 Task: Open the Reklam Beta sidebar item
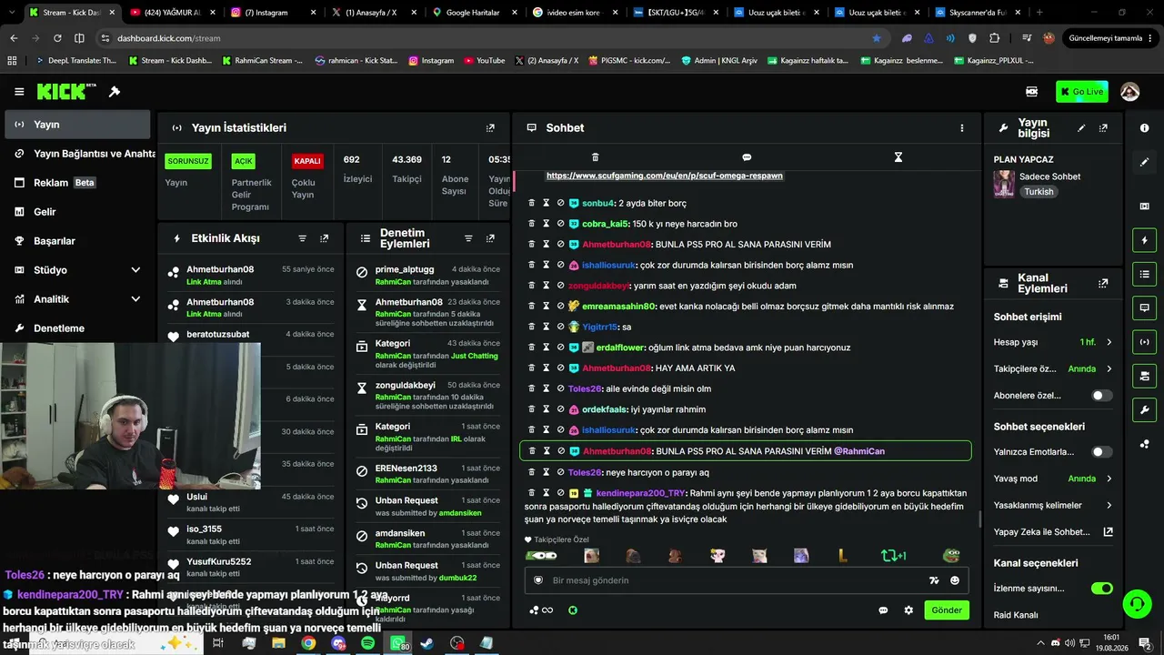point(77,183)
